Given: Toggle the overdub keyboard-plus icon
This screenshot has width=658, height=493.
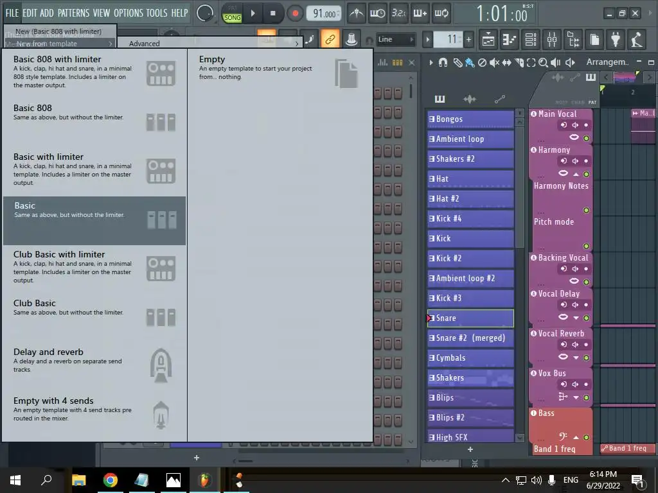Looking at the screenshot, I should pyautogui.click(x=420, y=13).
